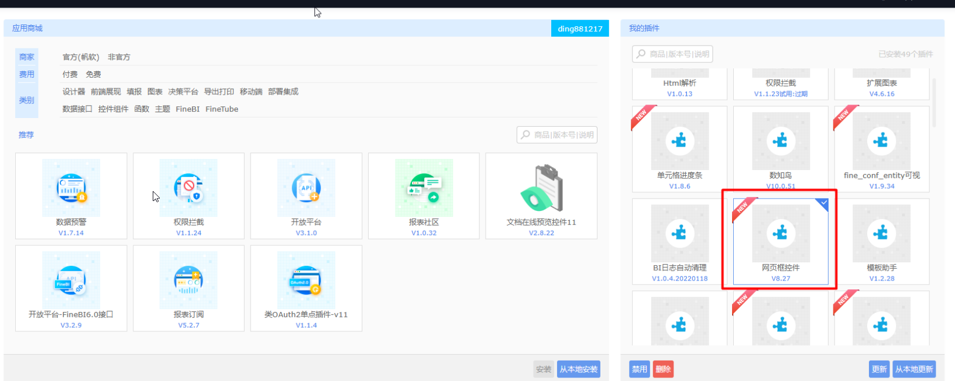The image size is (955, 381).
Task: Open the 开放平台-FineBI6.0接口 plugin icon
Action: 71,280
